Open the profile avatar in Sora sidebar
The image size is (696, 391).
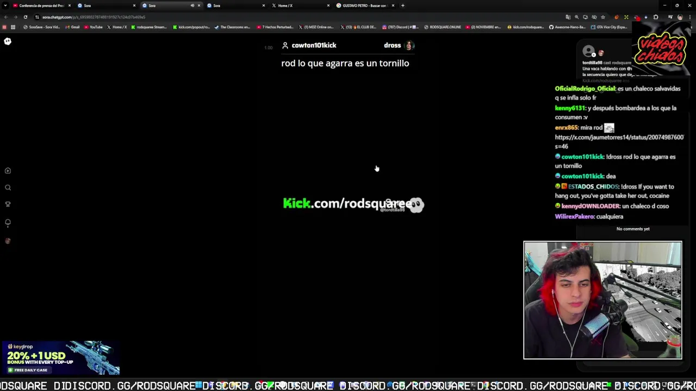point(8,241)
